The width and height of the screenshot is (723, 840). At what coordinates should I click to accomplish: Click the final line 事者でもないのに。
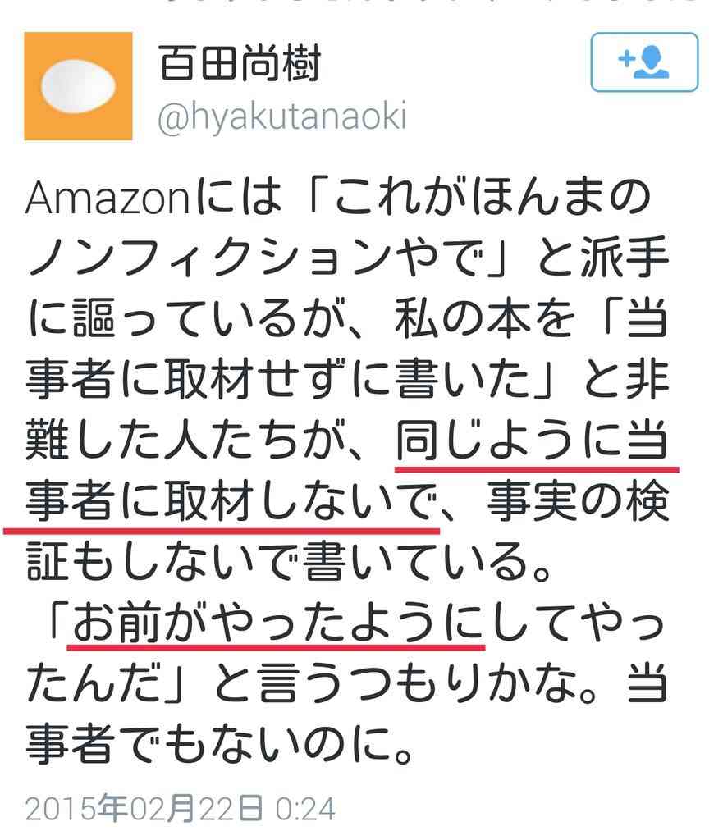[x=220, y=745]
